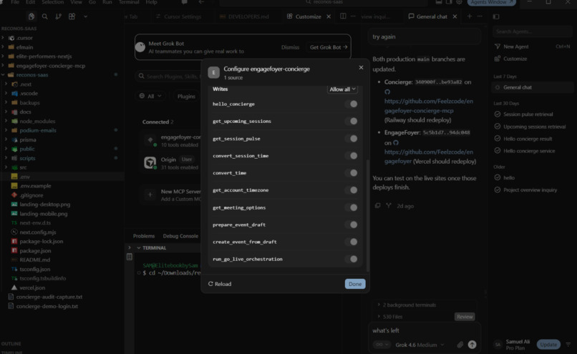Toggle the get_account_timezone tool switch
577x354 pixels.
tap(351, 190)
